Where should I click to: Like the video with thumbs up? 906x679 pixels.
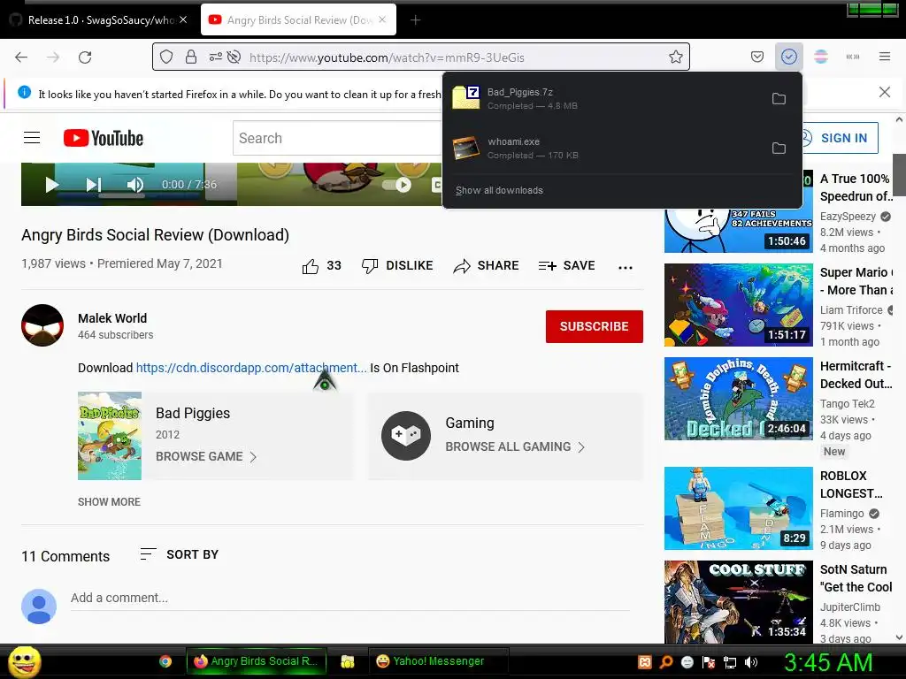(321, 265)
